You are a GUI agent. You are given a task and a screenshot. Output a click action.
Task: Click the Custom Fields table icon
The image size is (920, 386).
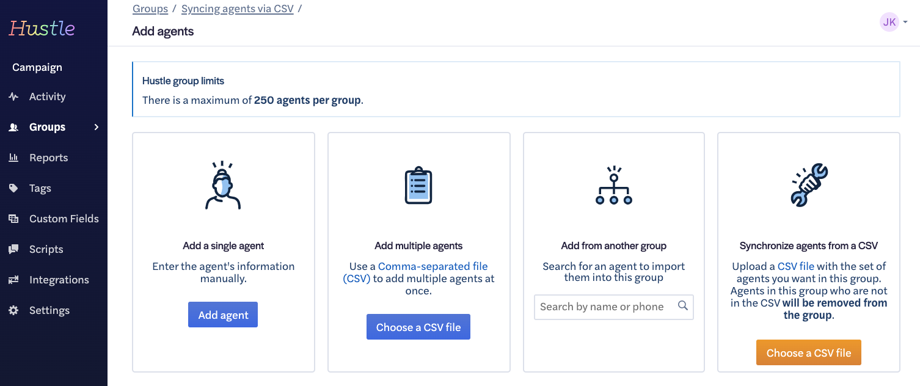13,219
